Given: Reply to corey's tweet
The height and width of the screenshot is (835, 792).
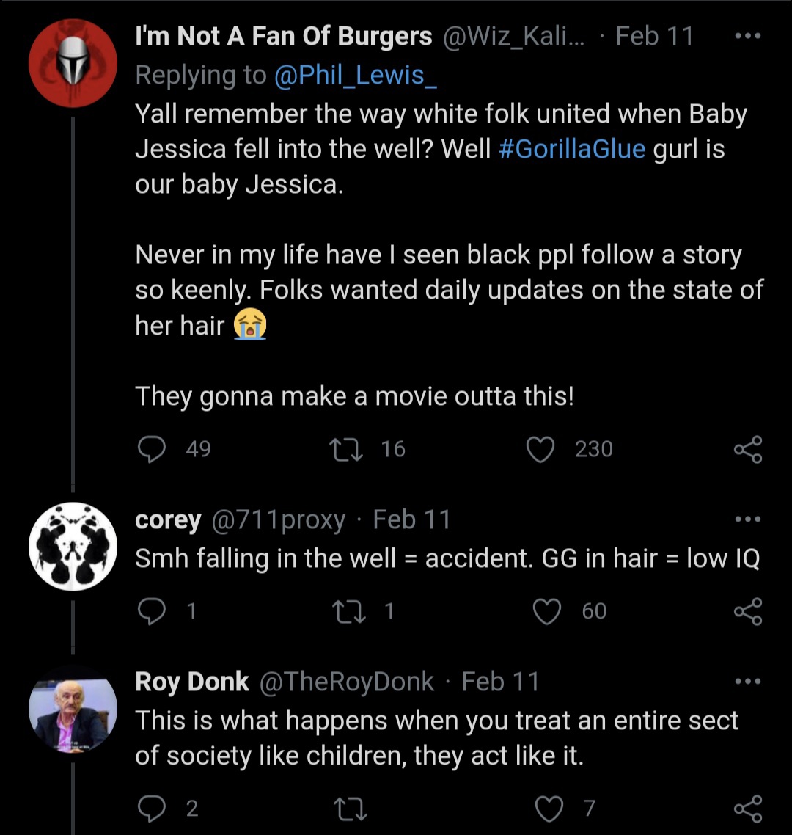Looking at the screenshot, I should [152, 610].
